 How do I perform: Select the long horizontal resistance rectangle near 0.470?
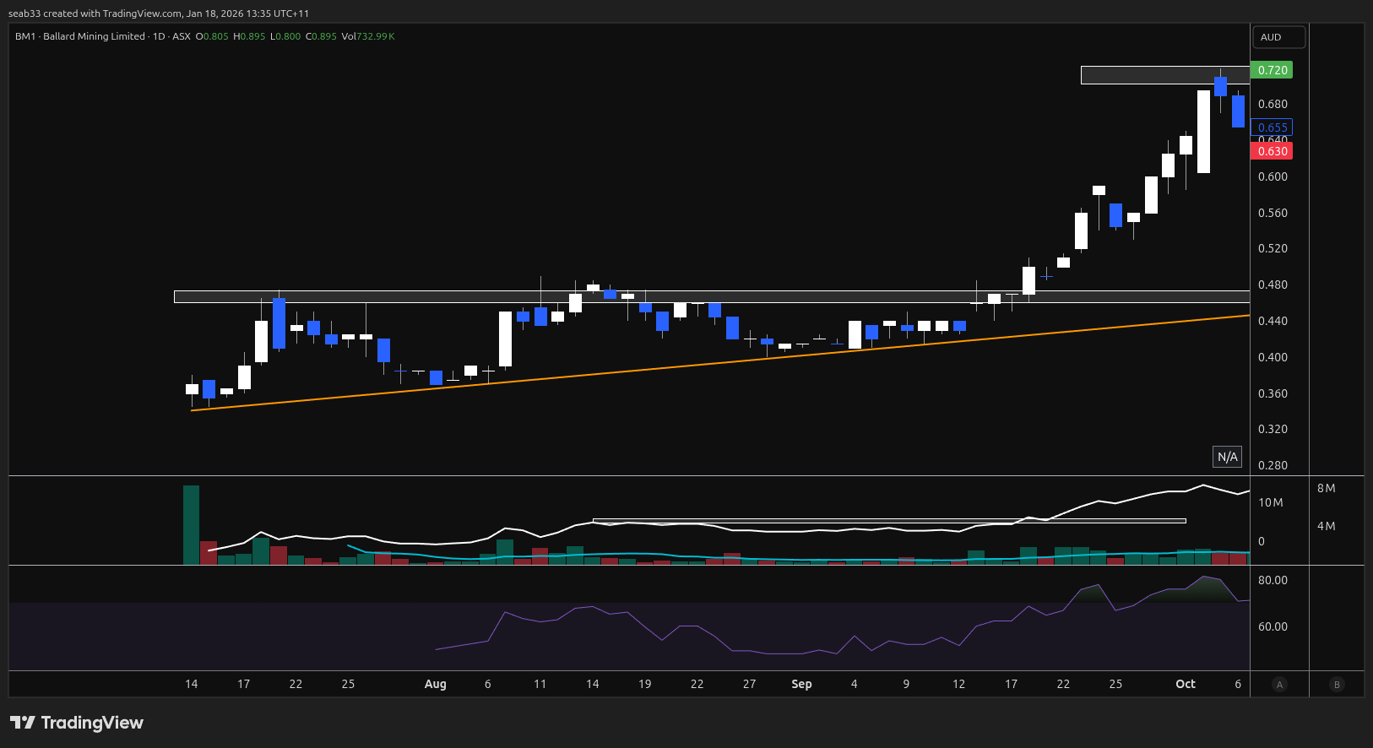pos(591,296)
